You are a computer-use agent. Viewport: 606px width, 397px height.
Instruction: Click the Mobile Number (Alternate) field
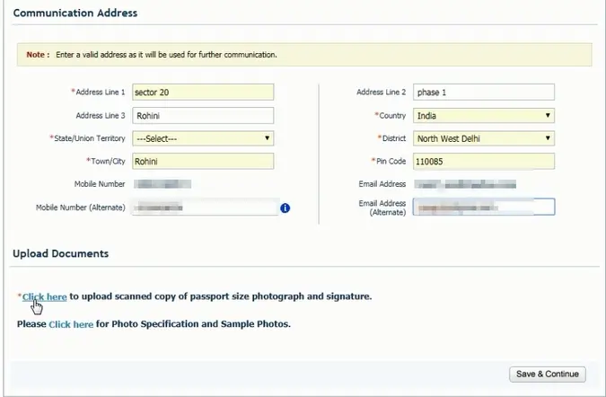coord(203,207)
